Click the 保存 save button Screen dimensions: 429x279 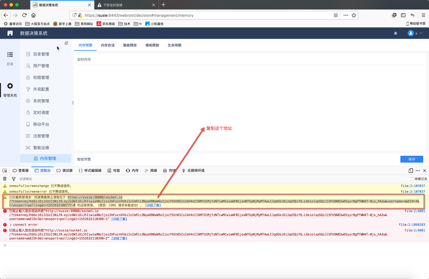tap(412, 159)
